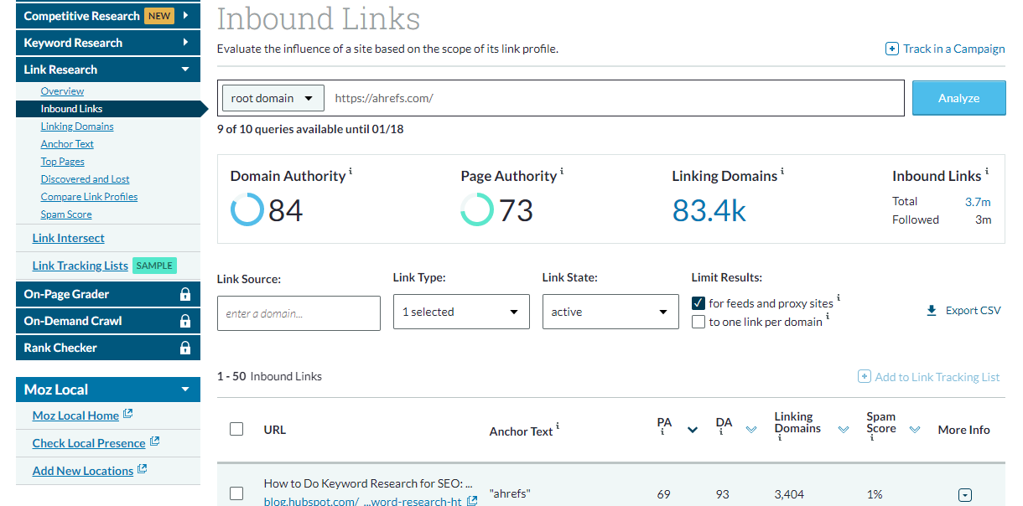Click the Analyze button

(x=958, y=98)
